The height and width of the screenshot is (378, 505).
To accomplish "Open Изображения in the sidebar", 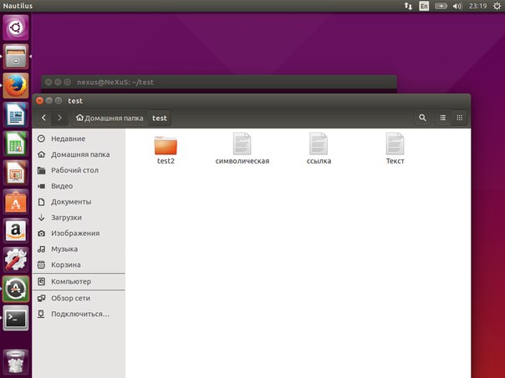I will click(x=79, y=233).
